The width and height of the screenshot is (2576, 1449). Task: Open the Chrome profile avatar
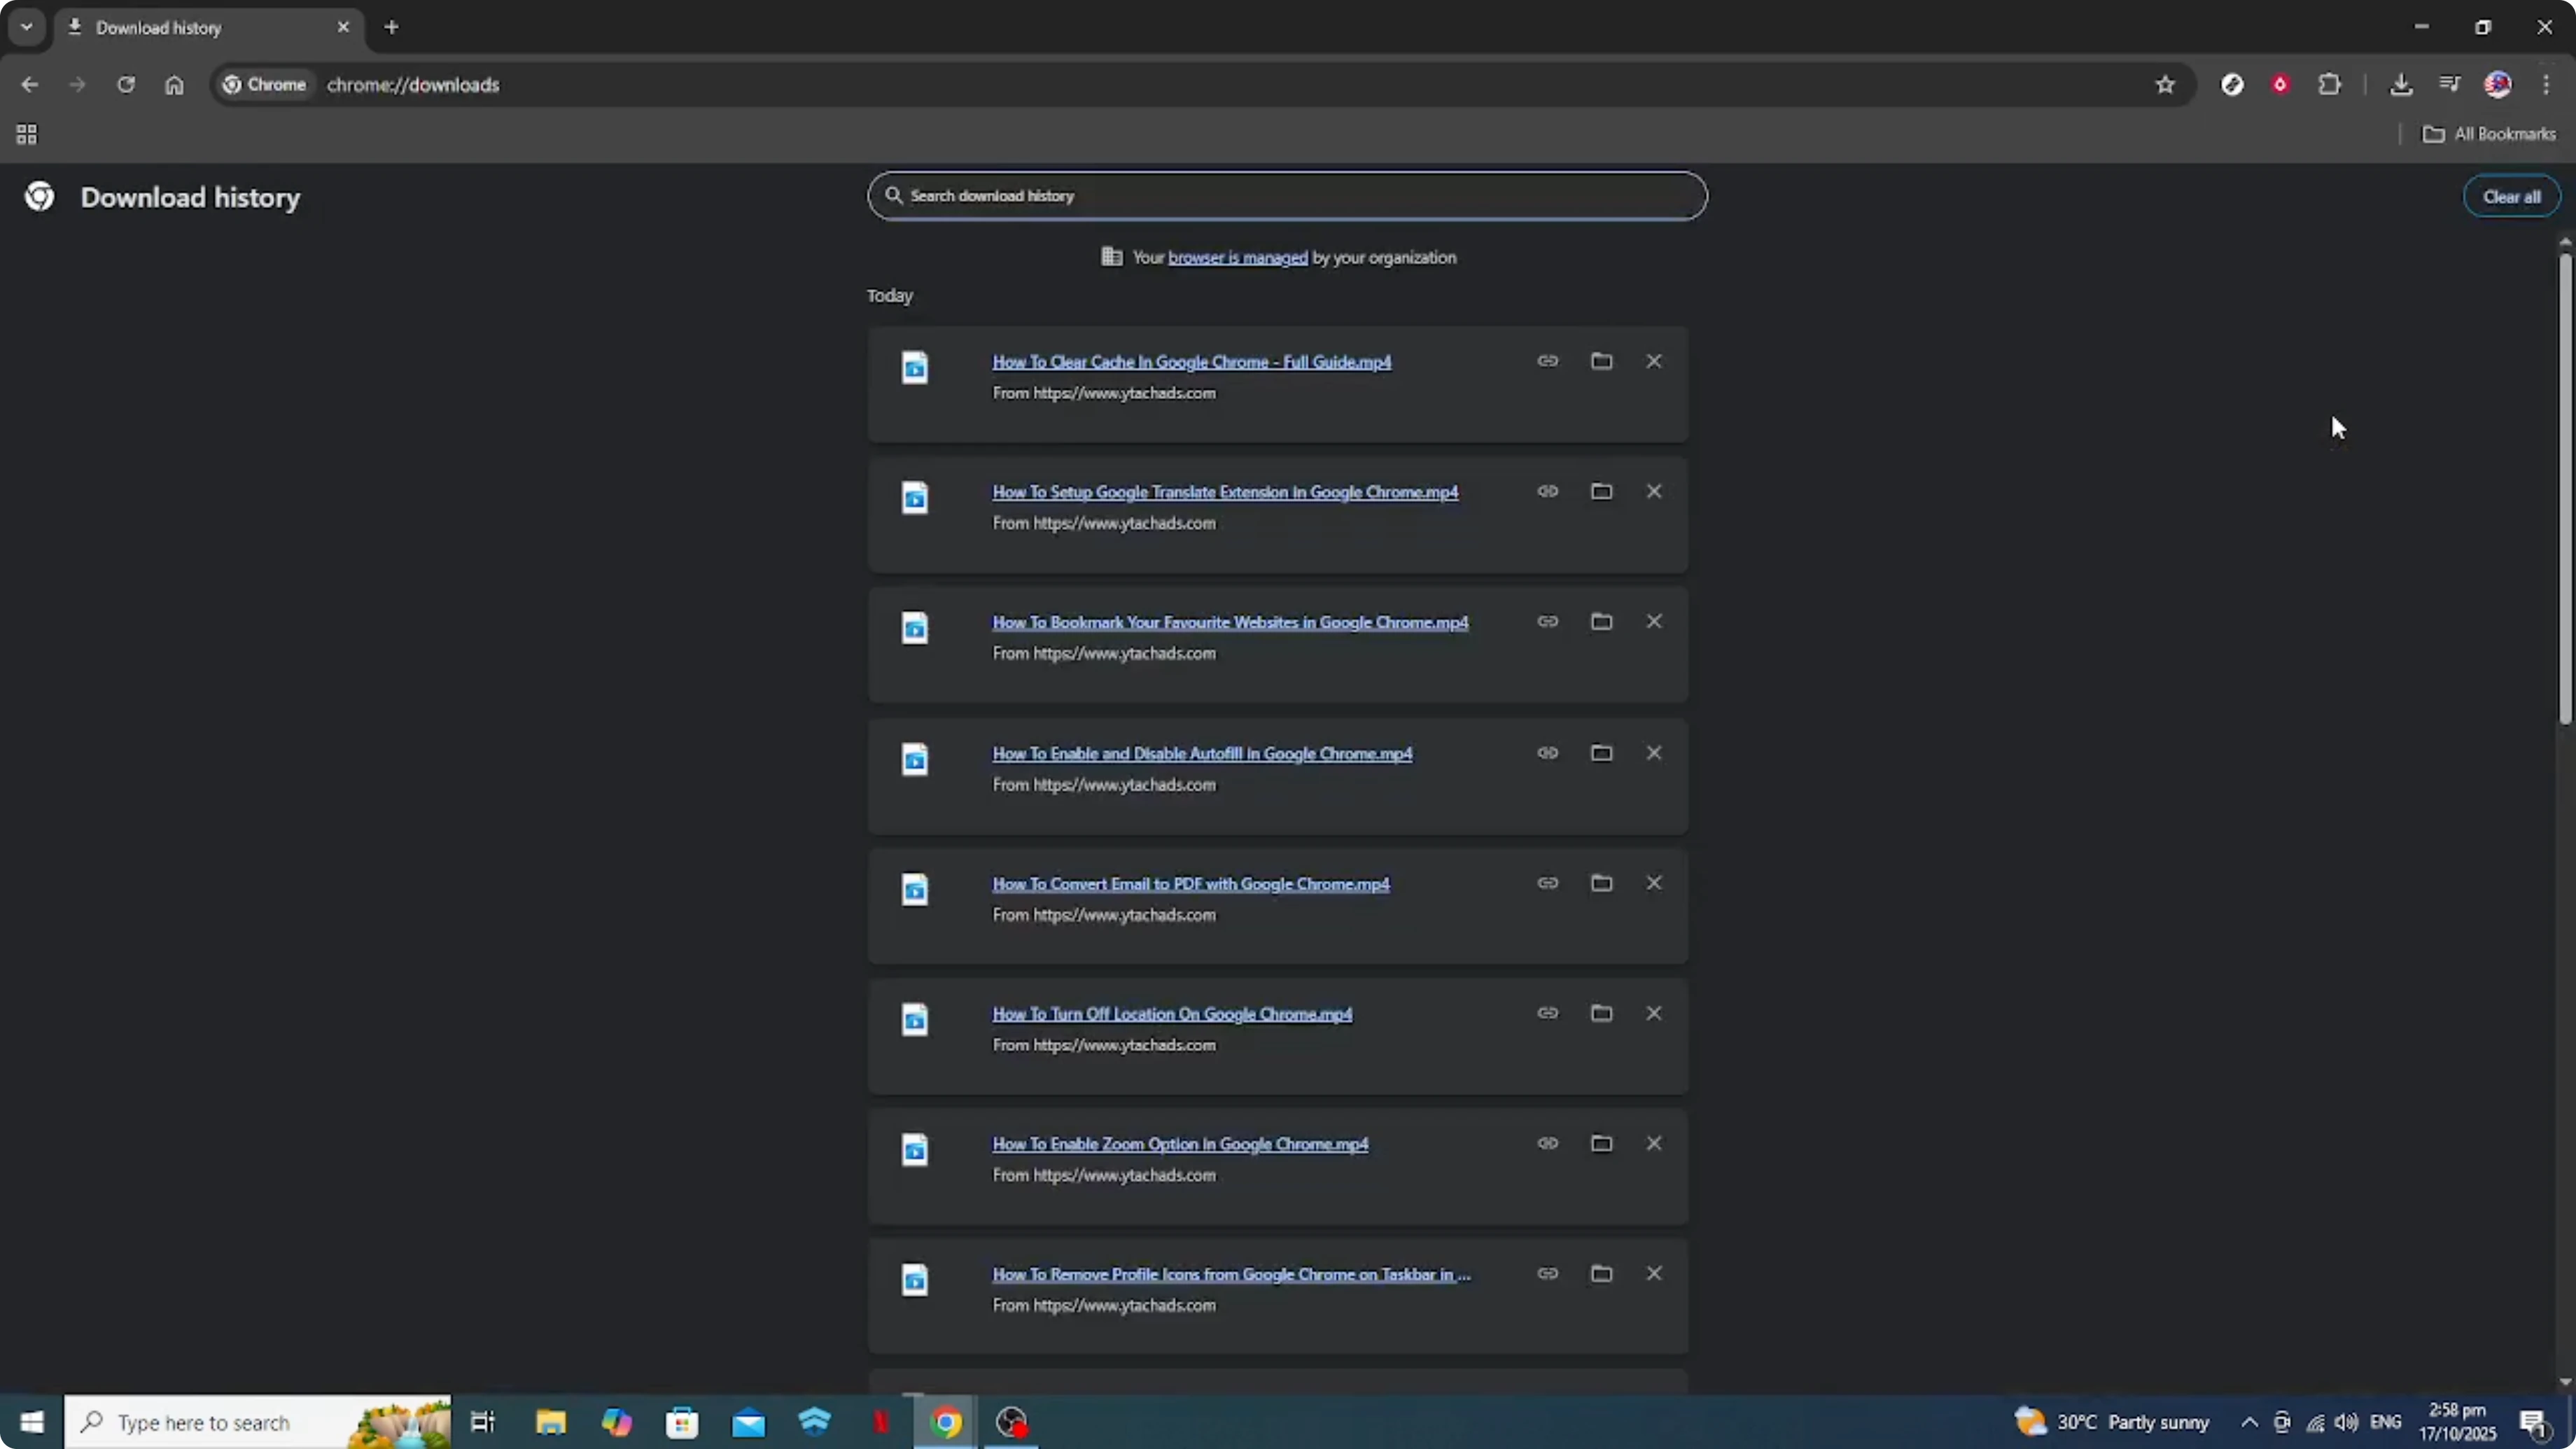[x=2498, y=84]
